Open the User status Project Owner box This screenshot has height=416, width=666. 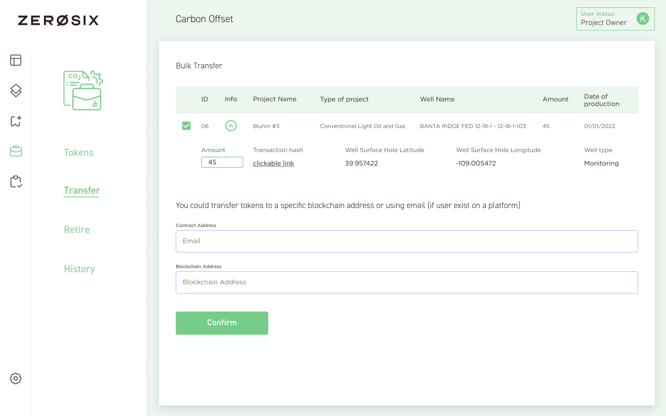tap(606, 19)
